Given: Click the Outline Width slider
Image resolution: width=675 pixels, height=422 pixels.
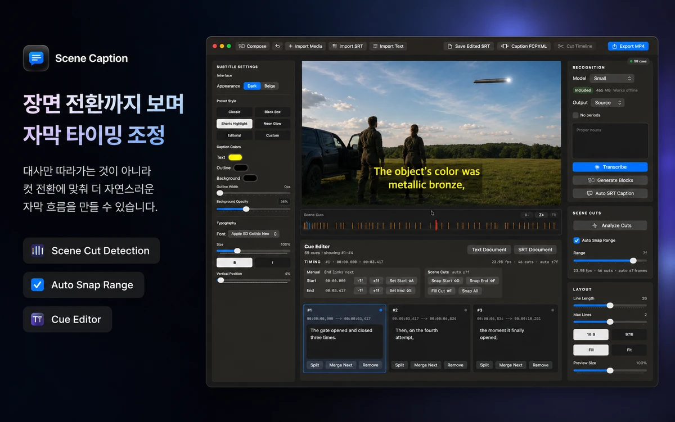Looking at the screenshot, I should tap(253, 193).
